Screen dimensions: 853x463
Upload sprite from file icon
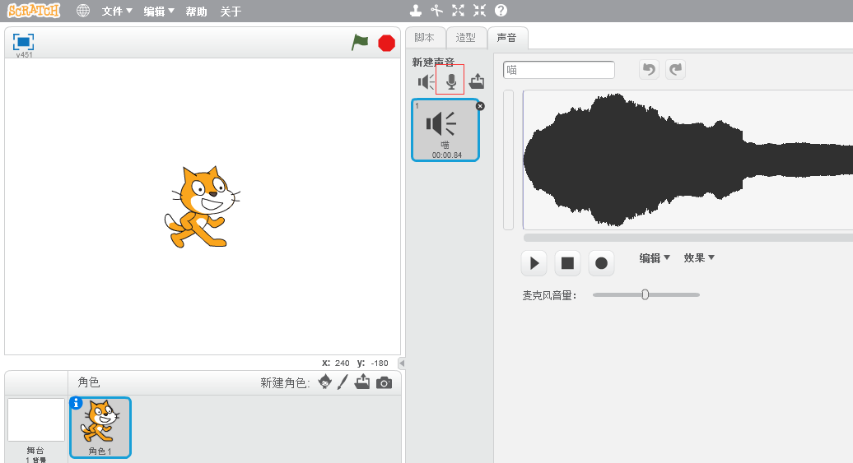point(361,382)
